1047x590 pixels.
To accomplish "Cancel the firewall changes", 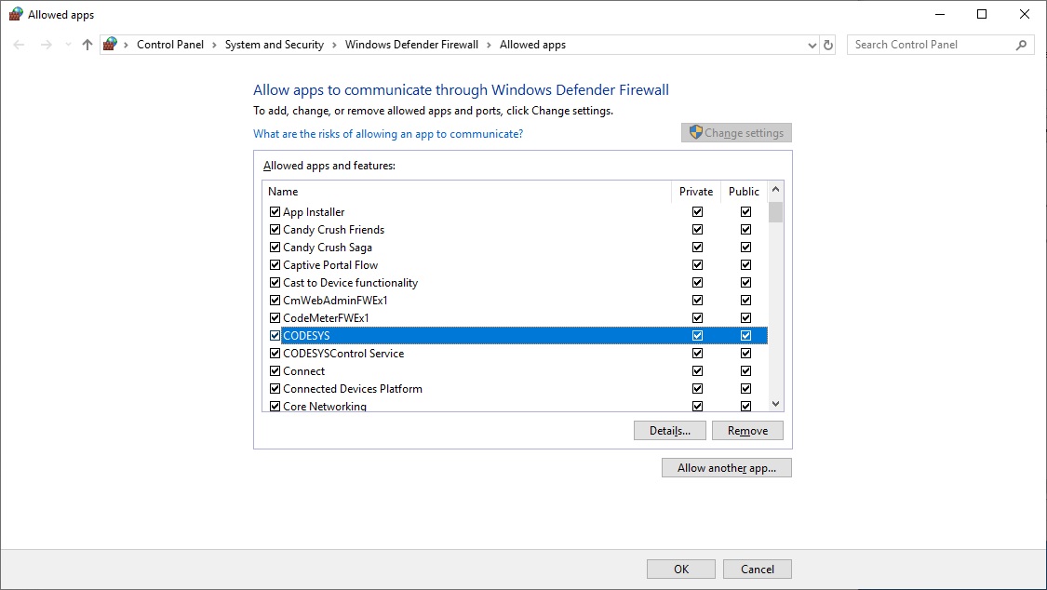I will tap(758, 570).
